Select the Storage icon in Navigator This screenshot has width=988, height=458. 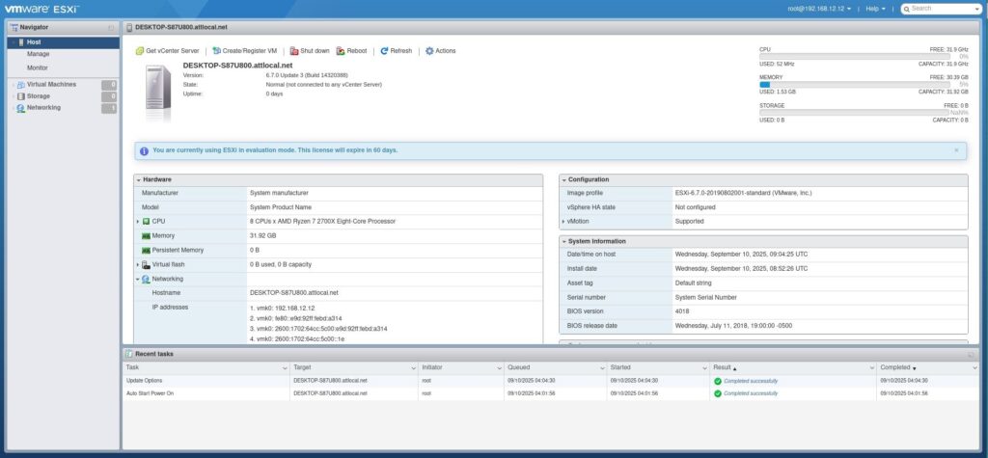pyautogui.click(x=21, y=96)
